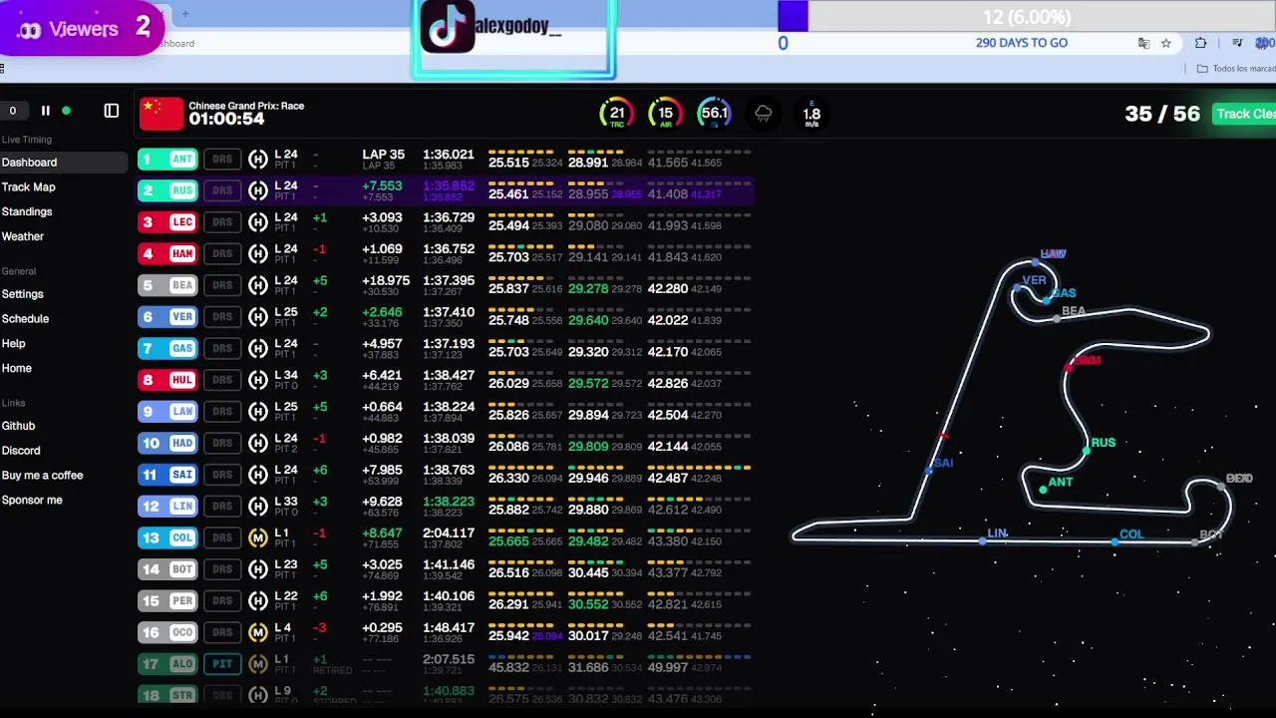Open the Standings page
Image resolution: width=1276 pixels, height=718 pixels.
pyautogui.click(x=27, y=211)
